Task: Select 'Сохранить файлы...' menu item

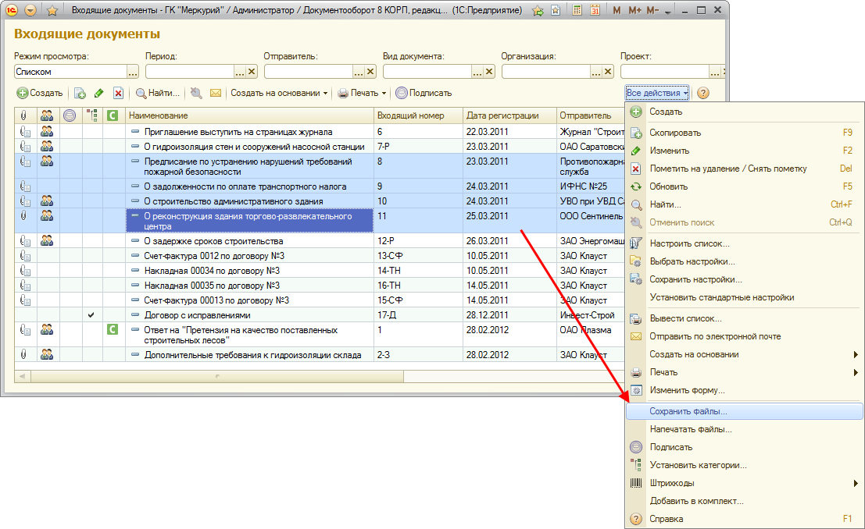Action: 688,410
